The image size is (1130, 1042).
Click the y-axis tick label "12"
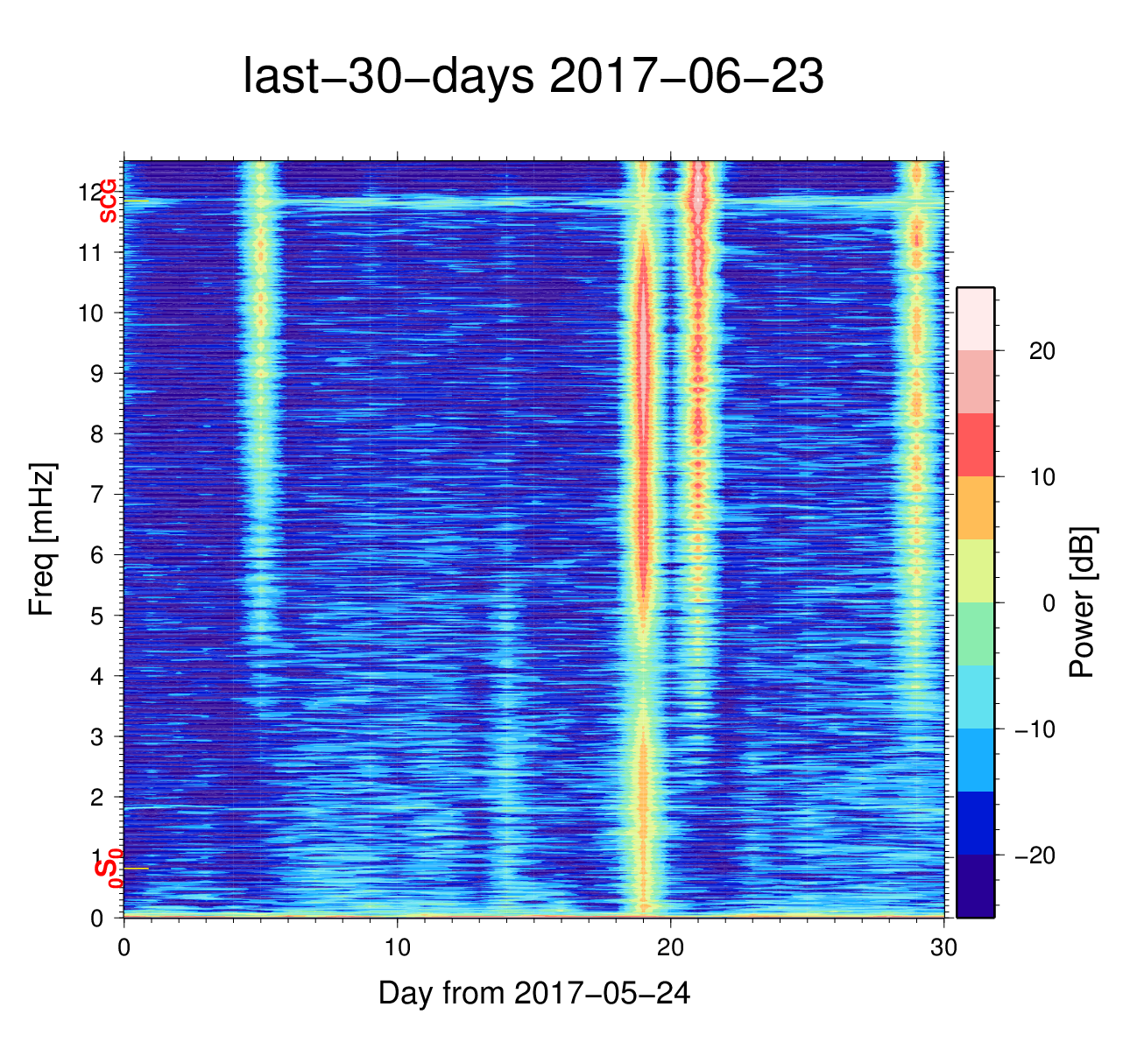point(90,192)
